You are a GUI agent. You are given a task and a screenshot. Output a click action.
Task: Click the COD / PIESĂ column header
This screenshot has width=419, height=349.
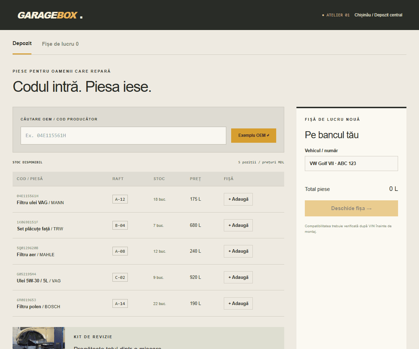tap(30, 179)
